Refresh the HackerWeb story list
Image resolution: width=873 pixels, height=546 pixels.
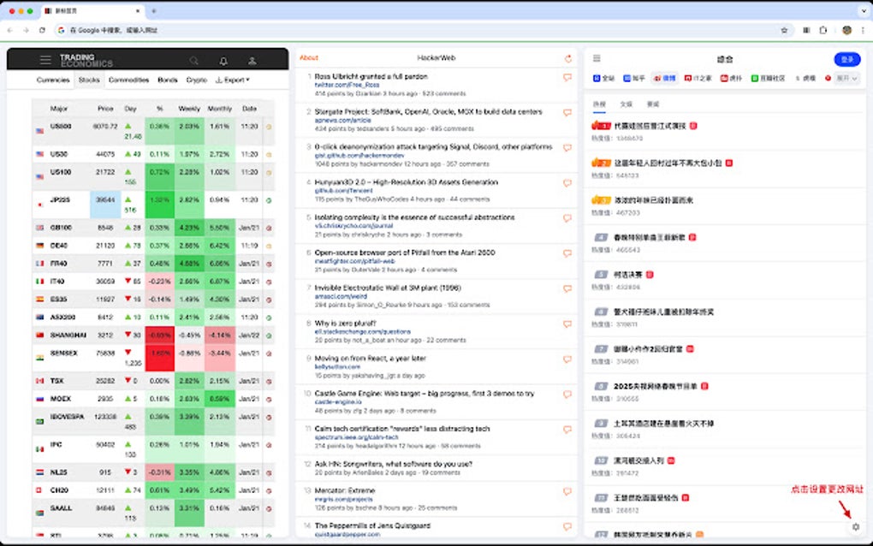click(x=567, y=58)
